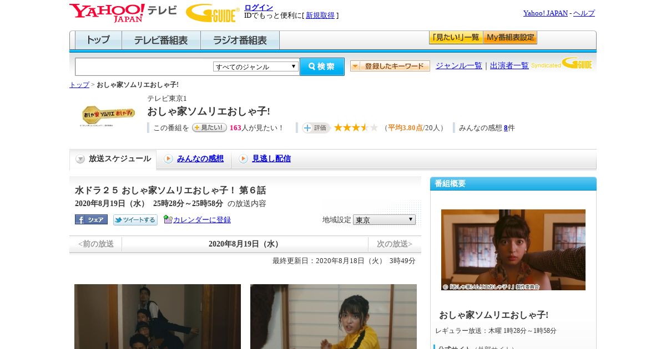Focus the keyword search input field

coord(144,66)
